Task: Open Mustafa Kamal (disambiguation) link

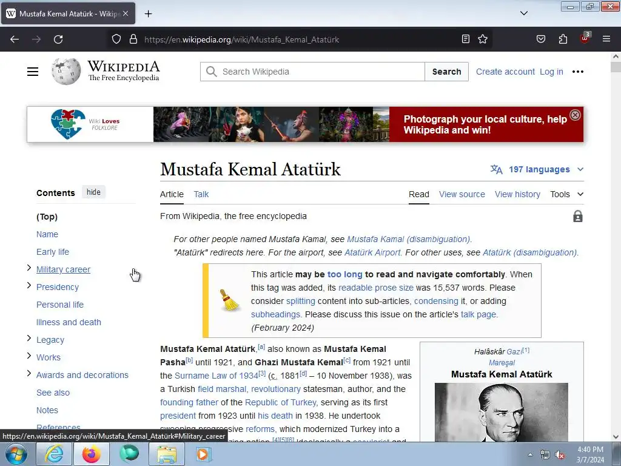Action: [x=408, y=239]
